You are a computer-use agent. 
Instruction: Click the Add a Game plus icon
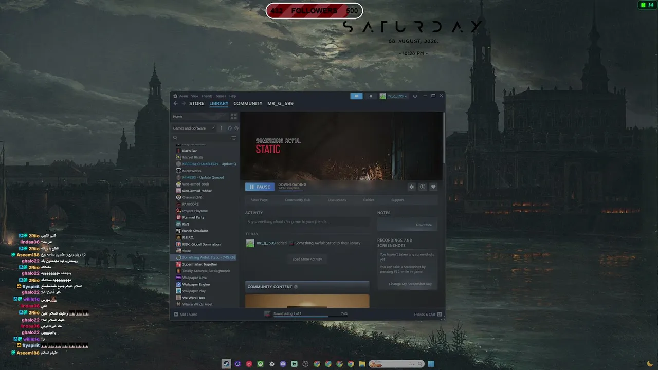coord(176,314)
